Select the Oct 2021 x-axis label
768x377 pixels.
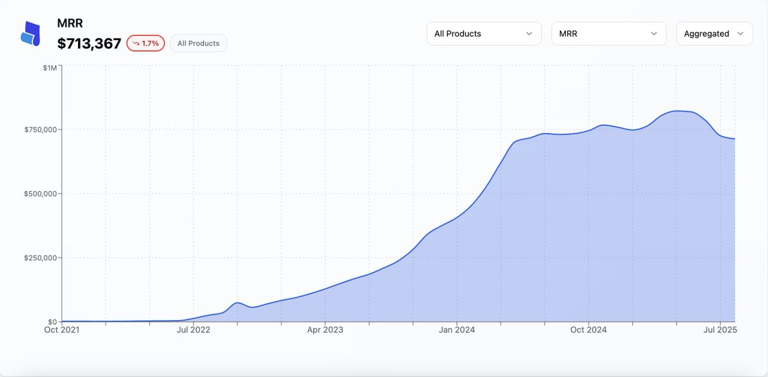point(61,330)
